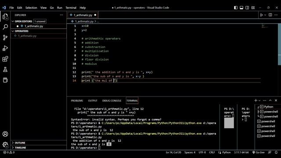Image resolution: width=281 pixels, height=158 pixels.
Task: Open notifications bell in status bar
Action: [x=276, y=152]
